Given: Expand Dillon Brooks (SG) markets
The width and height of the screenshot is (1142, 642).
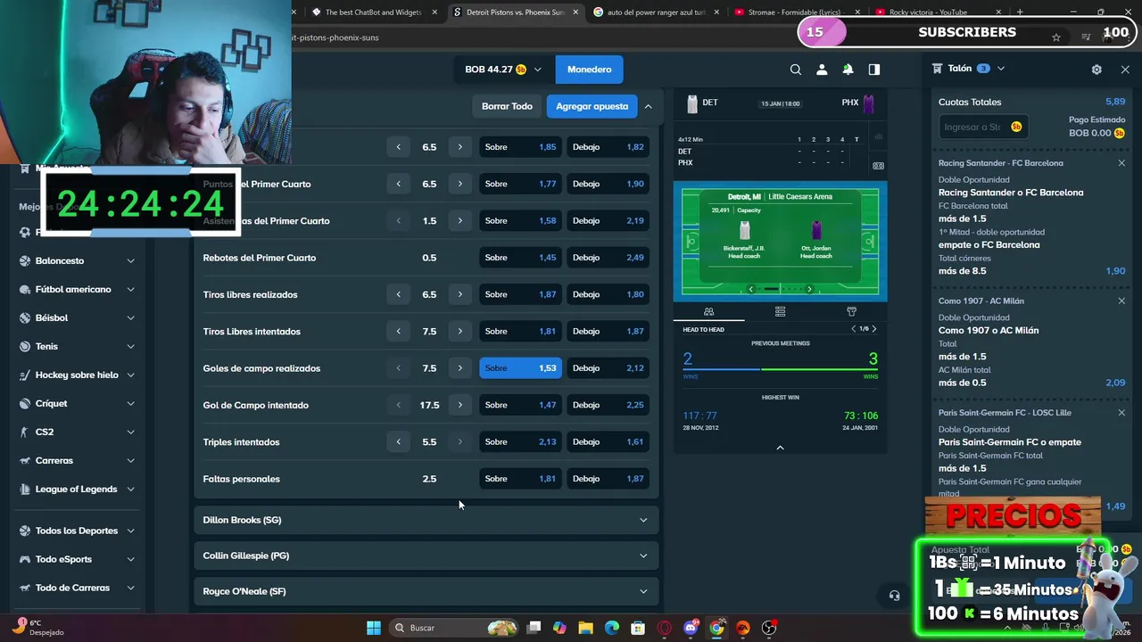Looking at the screenshot, I should (x=426, y=520).
